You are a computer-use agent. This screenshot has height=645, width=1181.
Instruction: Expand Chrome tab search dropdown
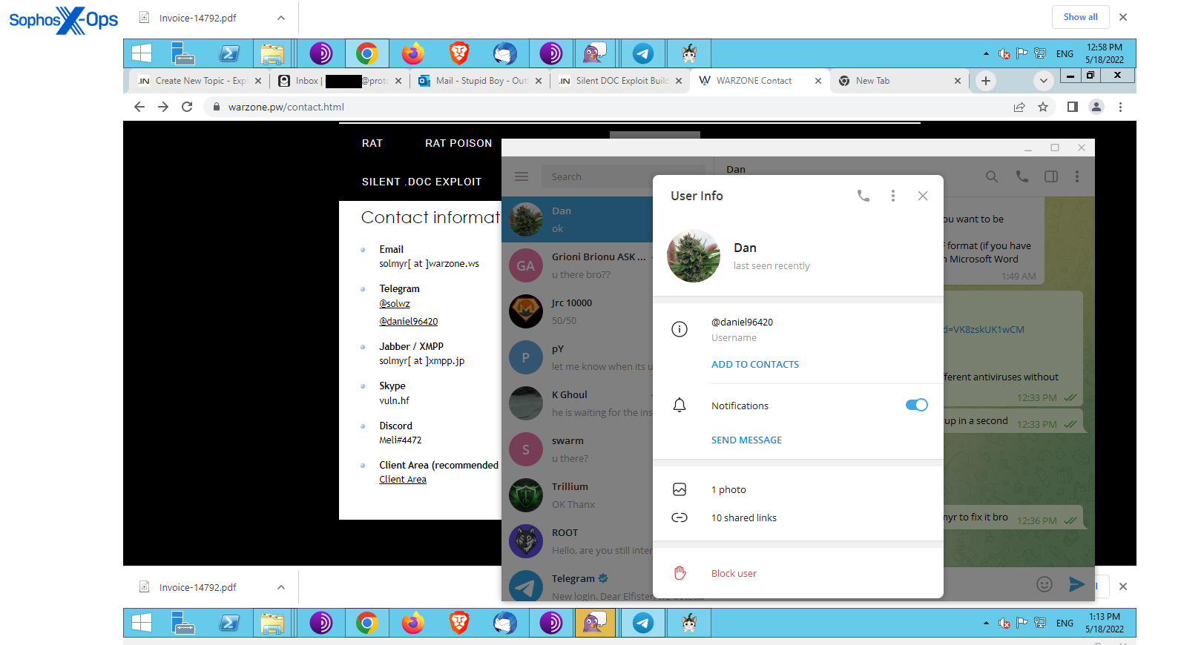click(x=1043, y=81)
